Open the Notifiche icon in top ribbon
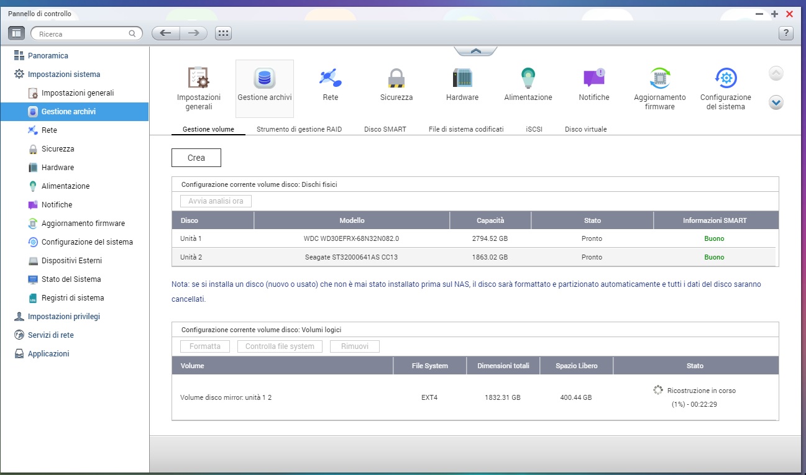The height and width of the screenshot is (475, 806). [593, 79]
